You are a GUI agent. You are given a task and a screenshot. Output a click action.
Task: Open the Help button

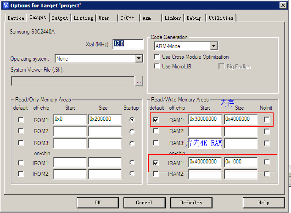pyautogui.click(x=264, y=202)
